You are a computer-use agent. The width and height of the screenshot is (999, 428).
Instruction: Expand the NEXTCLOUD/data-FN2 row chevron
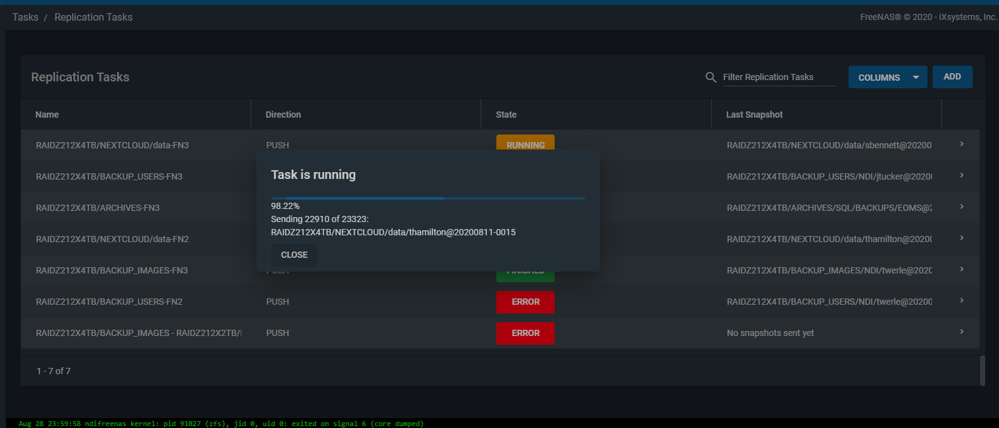click(x=961, y=238)
